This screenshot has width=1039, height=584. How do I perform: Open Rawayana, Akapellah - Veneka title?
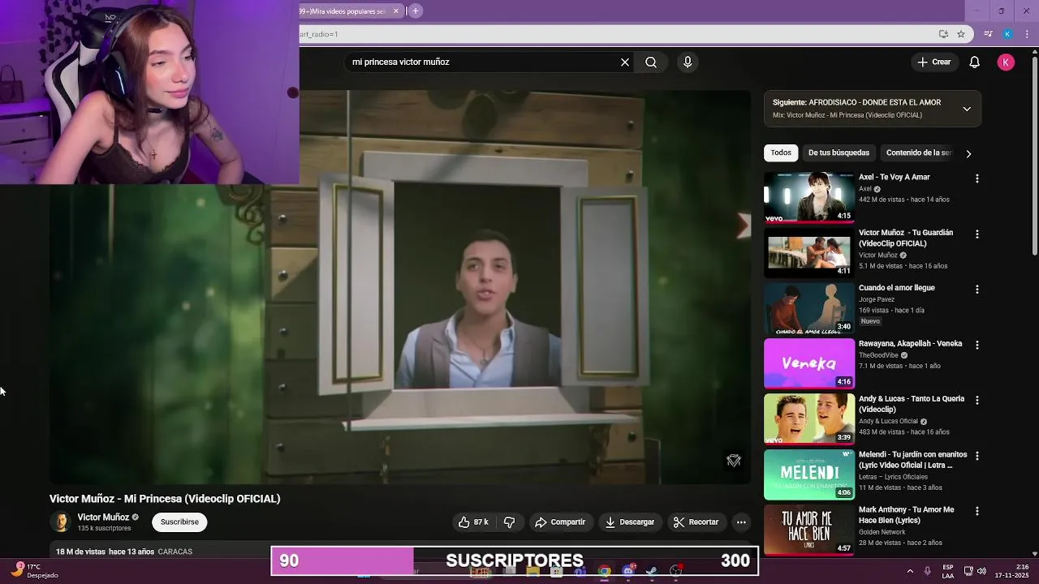point(911,344)
